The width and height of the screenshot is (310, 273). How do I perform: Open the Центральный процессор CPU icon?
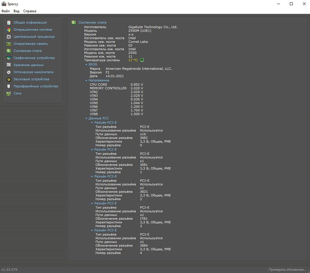[9, 37]
